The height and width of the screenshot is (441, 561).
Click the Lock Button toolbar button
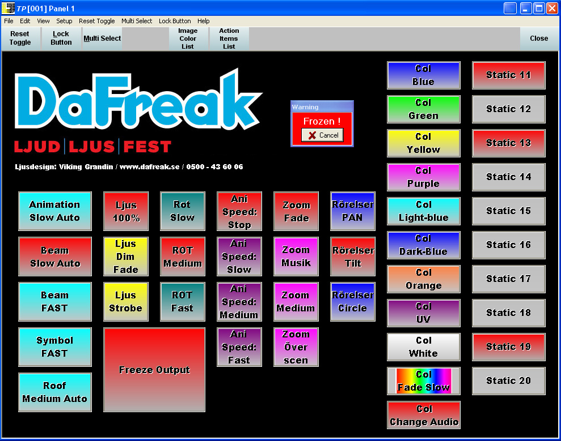click(61, 38)
